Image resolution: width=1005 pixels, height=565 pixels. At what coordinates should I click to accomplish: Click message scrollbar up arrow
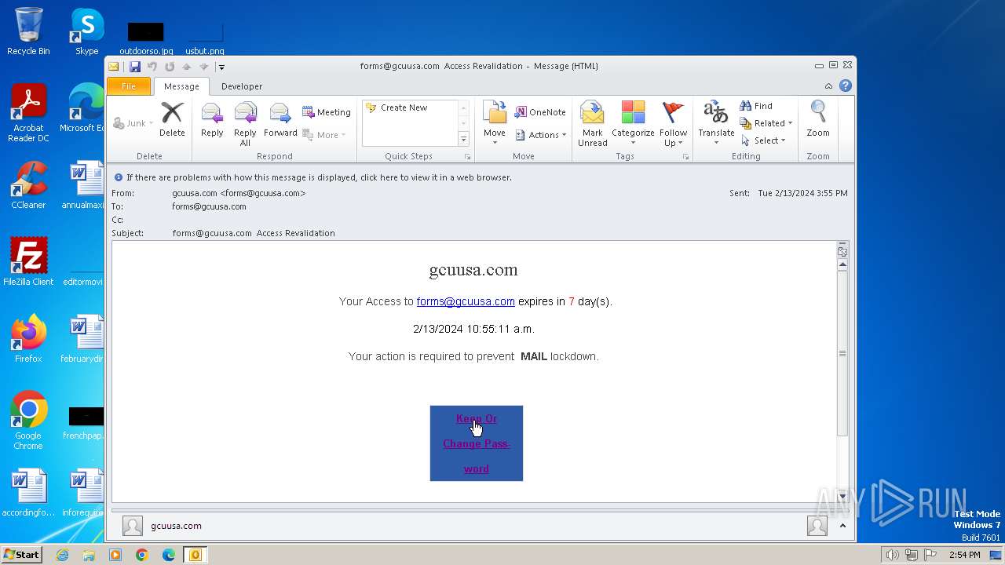(x=842, y=265)
